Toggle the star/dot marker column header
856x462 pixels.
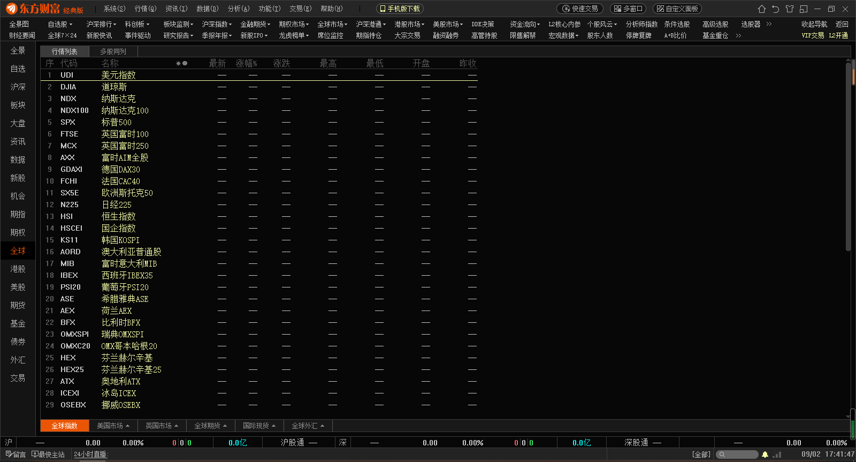[x=182, y=63]
